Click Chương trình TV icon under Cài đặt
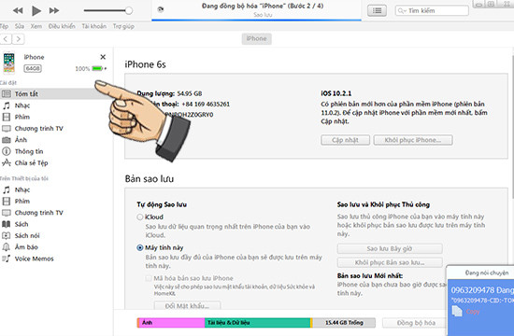This screenshot has width=514, height=336. [7, 129]
